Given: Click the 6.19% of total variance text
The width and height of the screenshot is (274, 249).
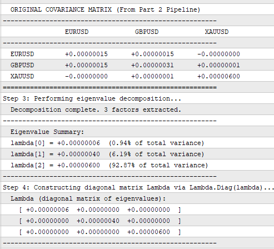Looking at the screenshot, I should pyautogui.click(x=157, y=154).
